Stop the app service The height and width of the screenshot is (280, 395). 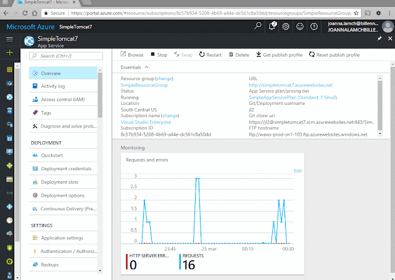pyautogui.click(x=159, y=55)
